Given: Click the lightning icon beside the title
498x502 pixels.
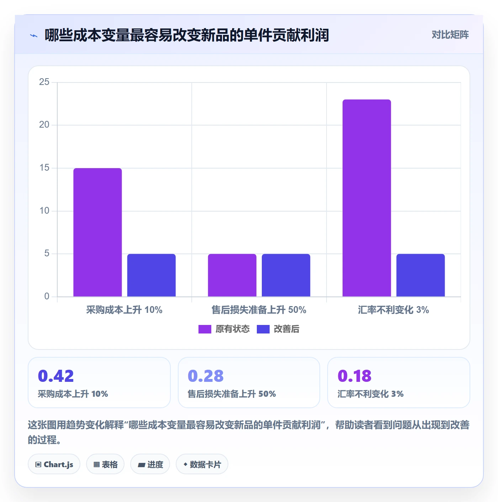Looking at the screenshot, I should tap(34, 36).
